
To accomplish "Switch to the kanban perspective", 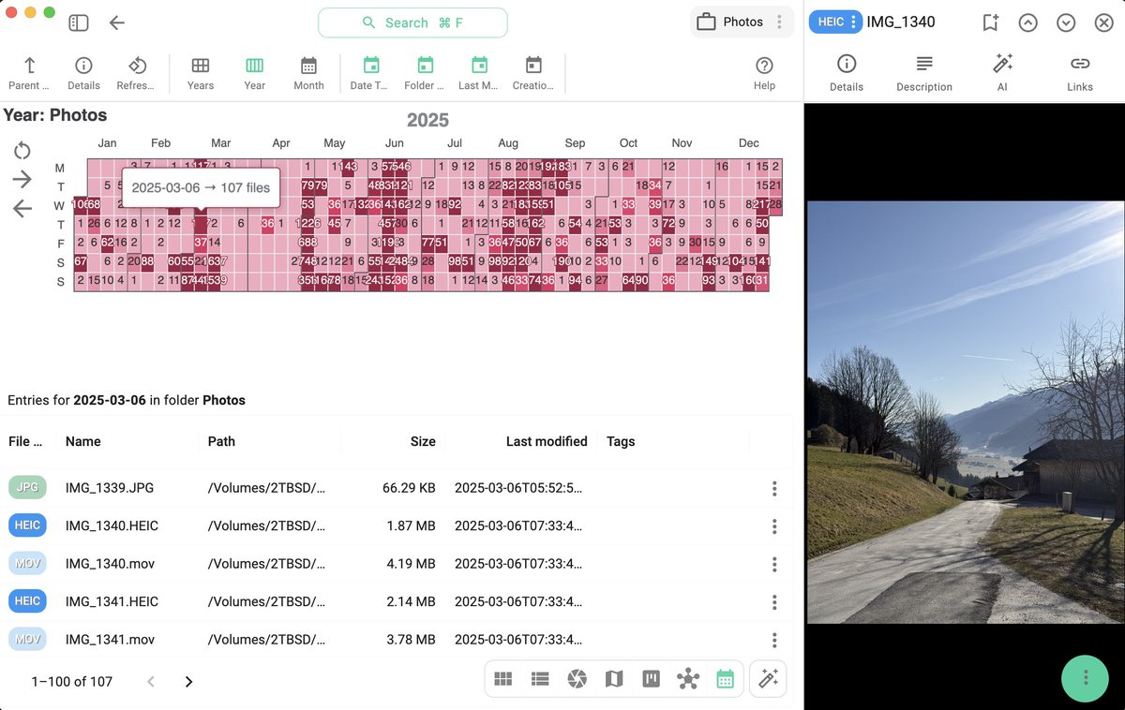I will (651, 679).
